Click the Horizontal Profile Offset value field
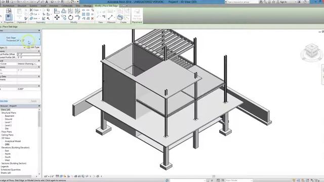Image resolution: width=324 pixels, height=182 pixels. (x=28, y=57)
